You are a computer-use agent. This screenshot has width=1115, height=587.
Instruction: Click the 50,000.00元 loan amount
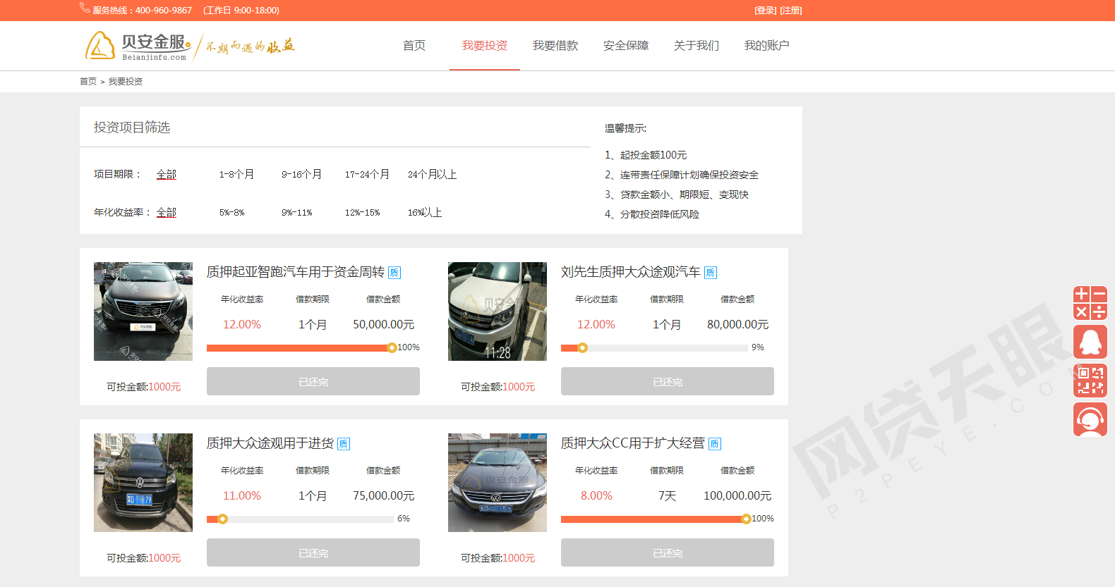(x=384, y=324)
